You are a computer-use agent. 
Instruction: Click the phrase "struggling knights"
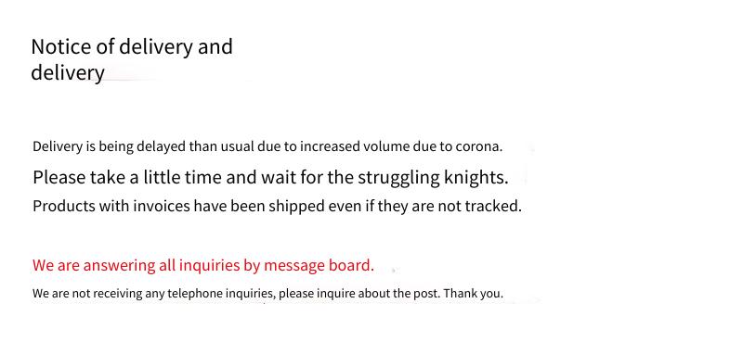click(x=431, y=178)
